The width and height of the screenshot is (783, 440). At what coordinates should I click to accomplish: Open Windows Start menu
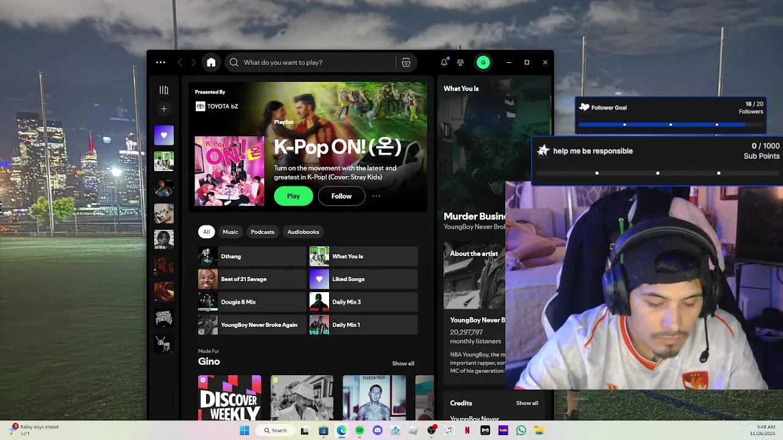[244, 431]
